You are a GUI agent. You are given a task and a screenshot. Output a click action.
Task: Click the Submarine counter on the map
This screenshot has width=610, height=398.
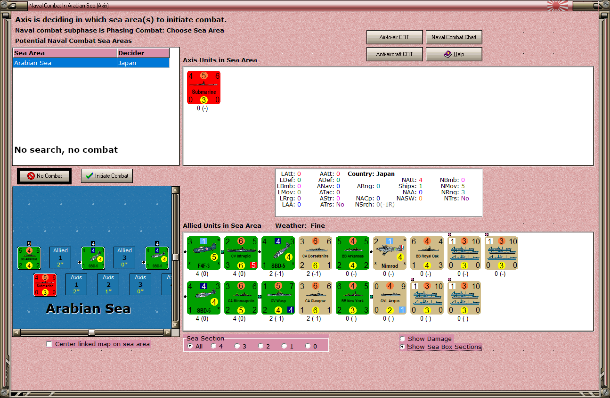coord(45,285)
